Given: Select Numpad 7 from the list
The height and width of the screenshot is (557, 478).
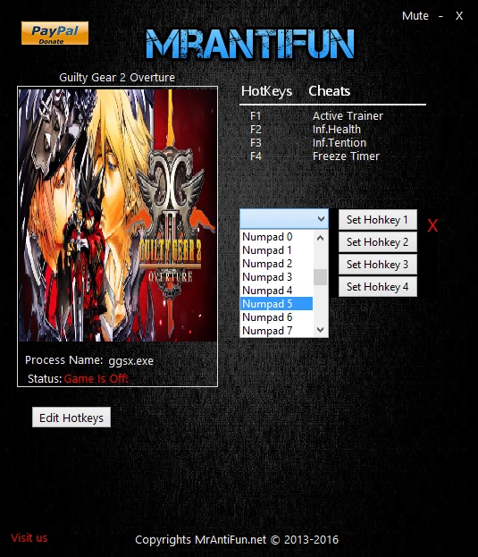Looking at the screenshot, I should click(x=277, y=331).
